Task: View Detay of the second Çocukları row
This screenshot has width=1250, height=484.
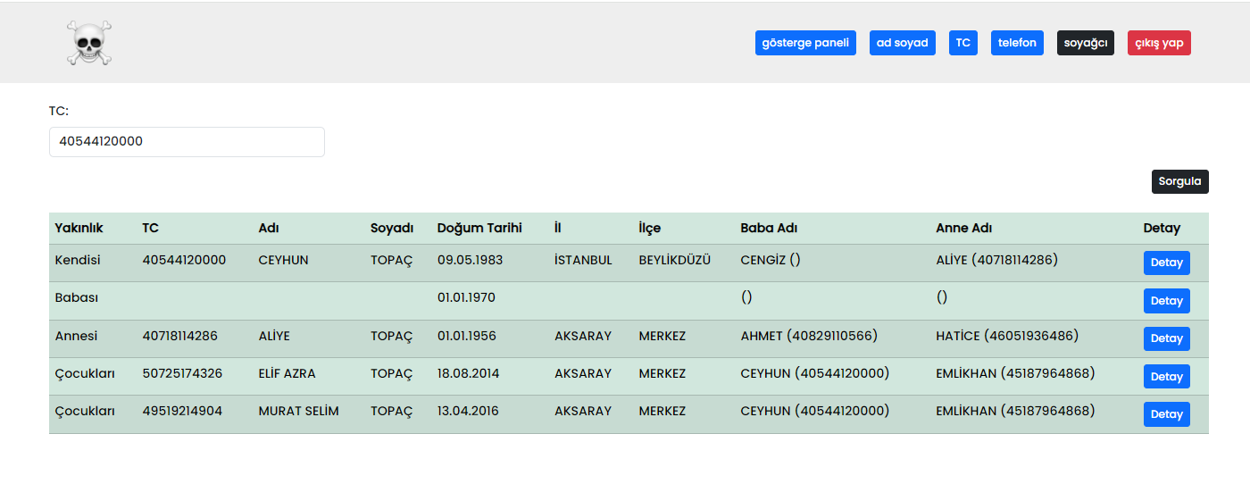Action: point(1166,414)
